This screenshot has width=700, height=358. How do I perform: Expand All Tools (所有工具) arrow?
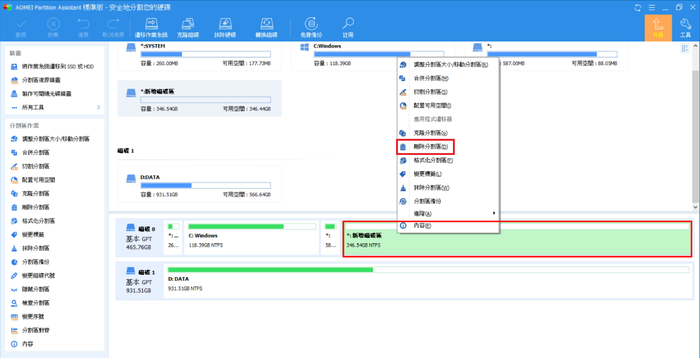pos(98,107)
